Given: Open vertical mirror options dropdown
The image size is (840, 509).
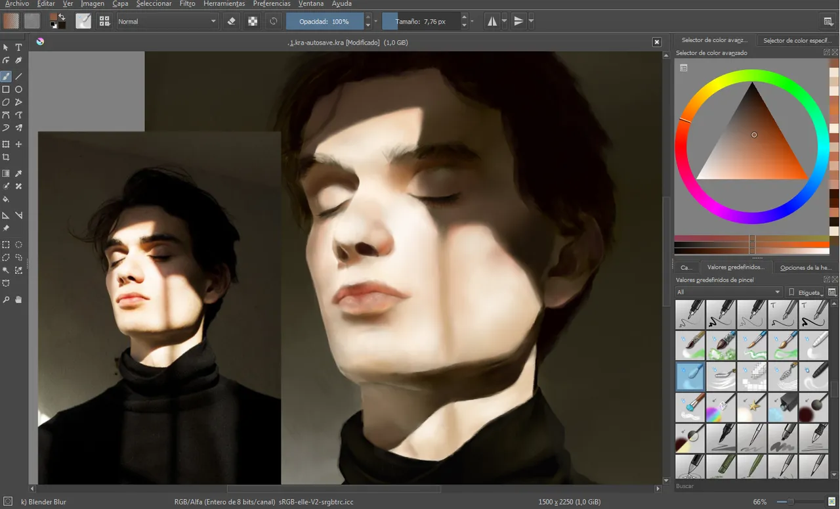Looking at the screenshot, I should 531,21.
